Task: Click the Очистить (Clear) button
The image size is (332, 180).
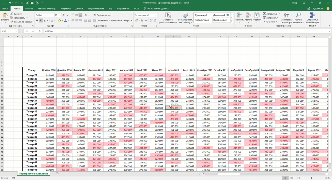Action: [270, 22]
